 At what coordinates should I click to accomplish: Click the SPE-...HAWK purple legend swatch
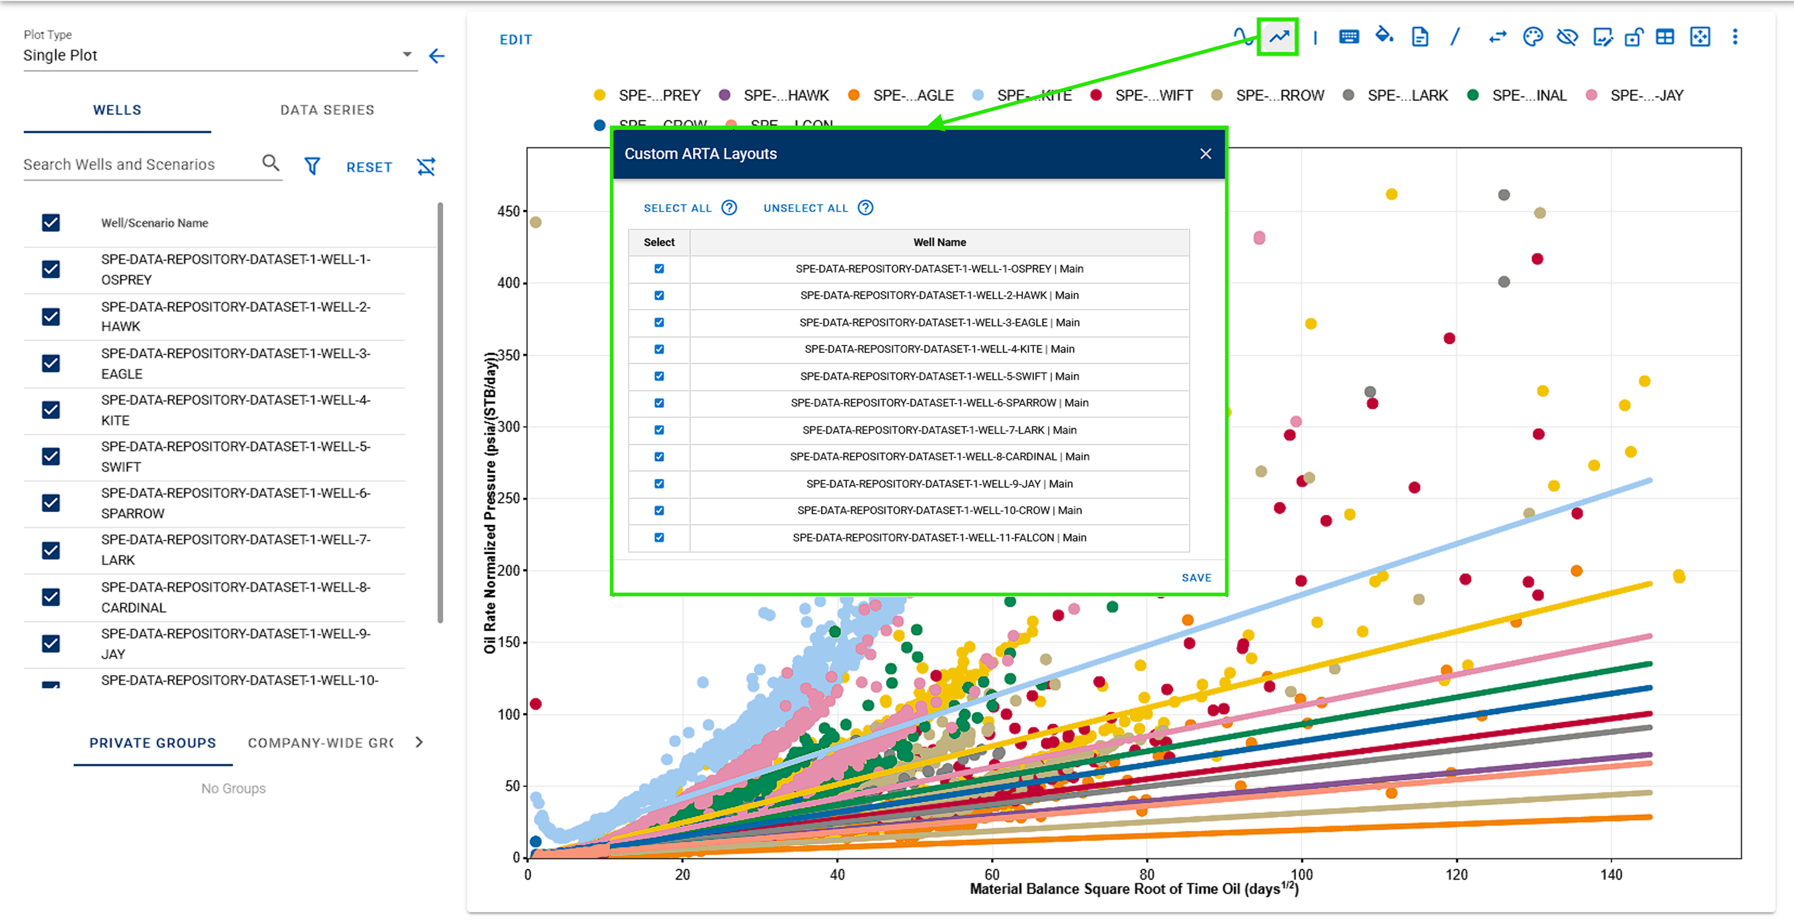coord(724,95)
